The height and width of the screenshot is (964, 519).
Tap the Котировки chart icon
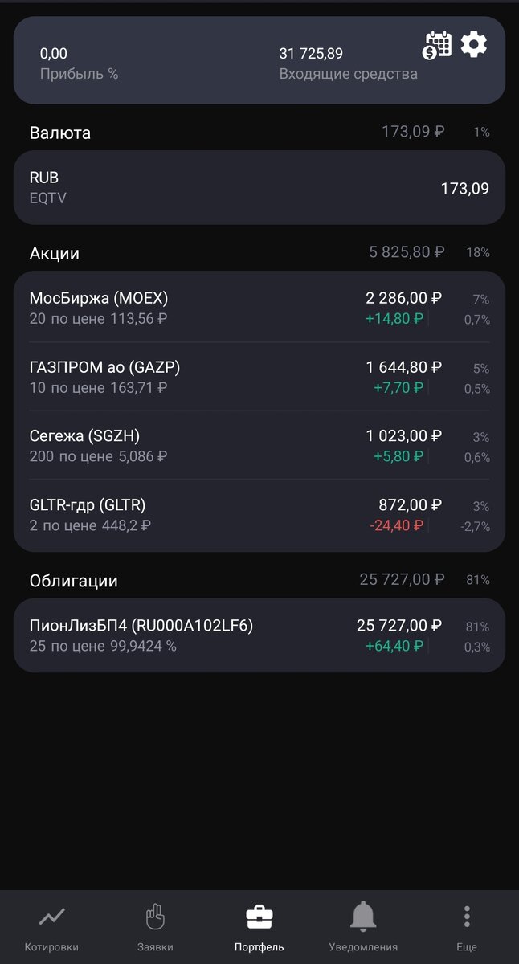click(51, 917)
